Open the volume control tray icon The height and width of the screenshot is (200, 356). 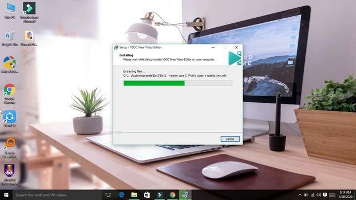click(319, 195)
